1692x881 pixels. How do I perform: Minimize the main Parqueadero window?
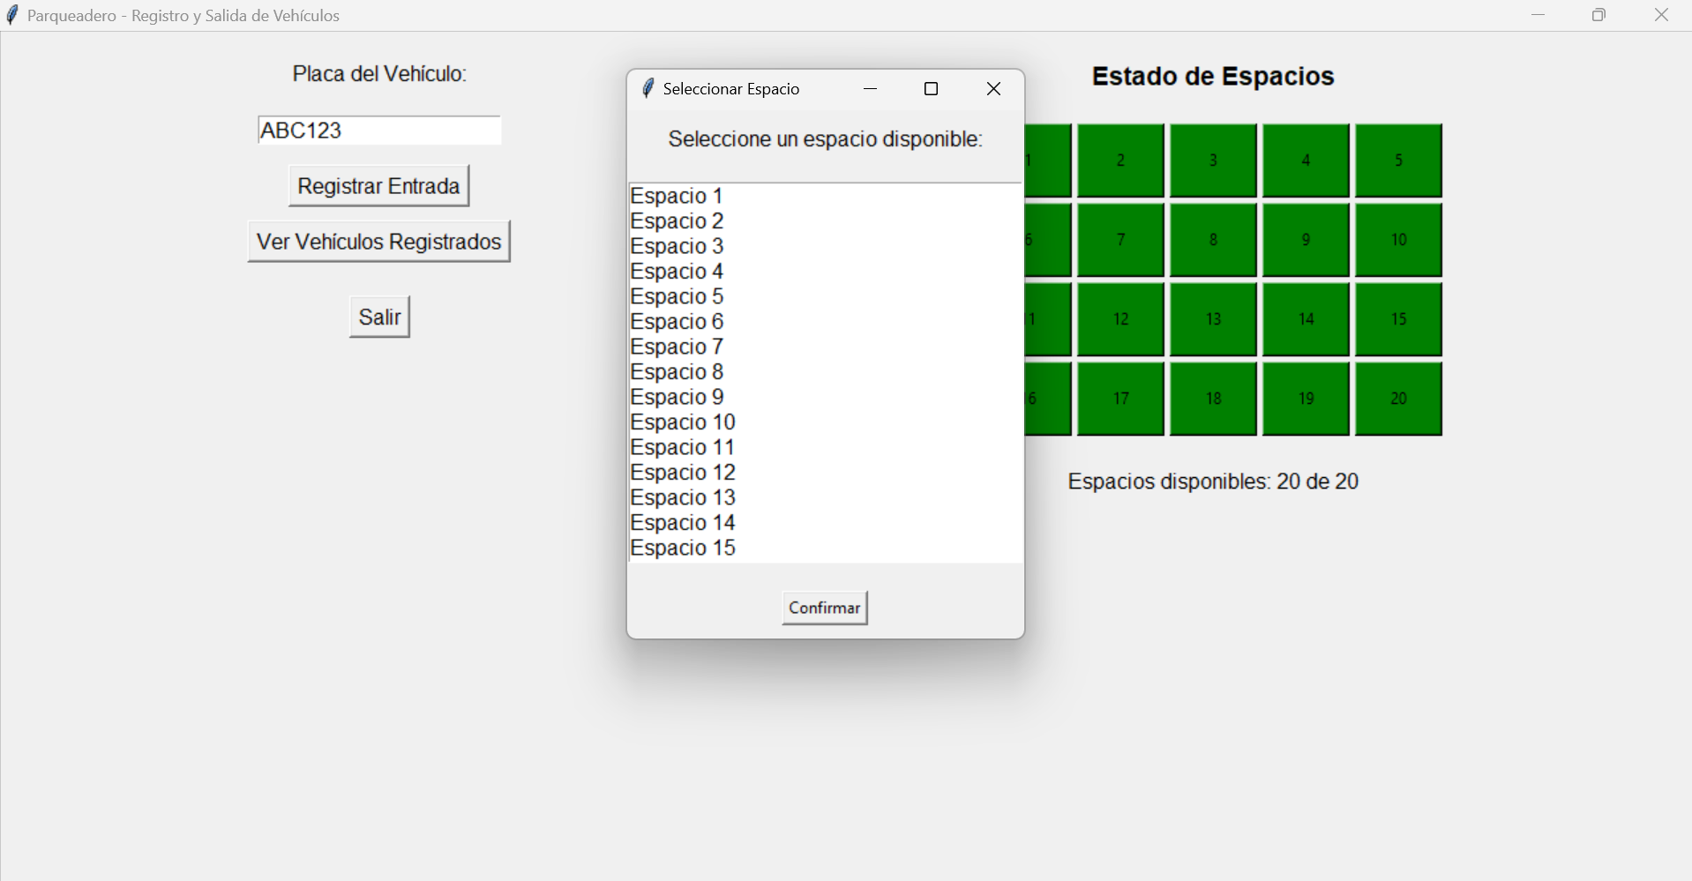(x=1539, y=15)
